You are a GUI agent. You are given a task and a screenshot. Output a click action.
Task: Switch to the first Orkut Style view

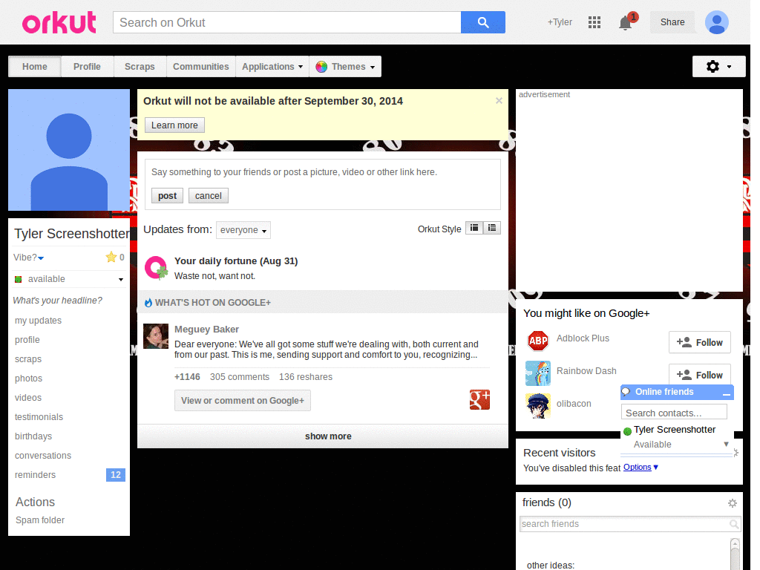[x=474, y=228]
